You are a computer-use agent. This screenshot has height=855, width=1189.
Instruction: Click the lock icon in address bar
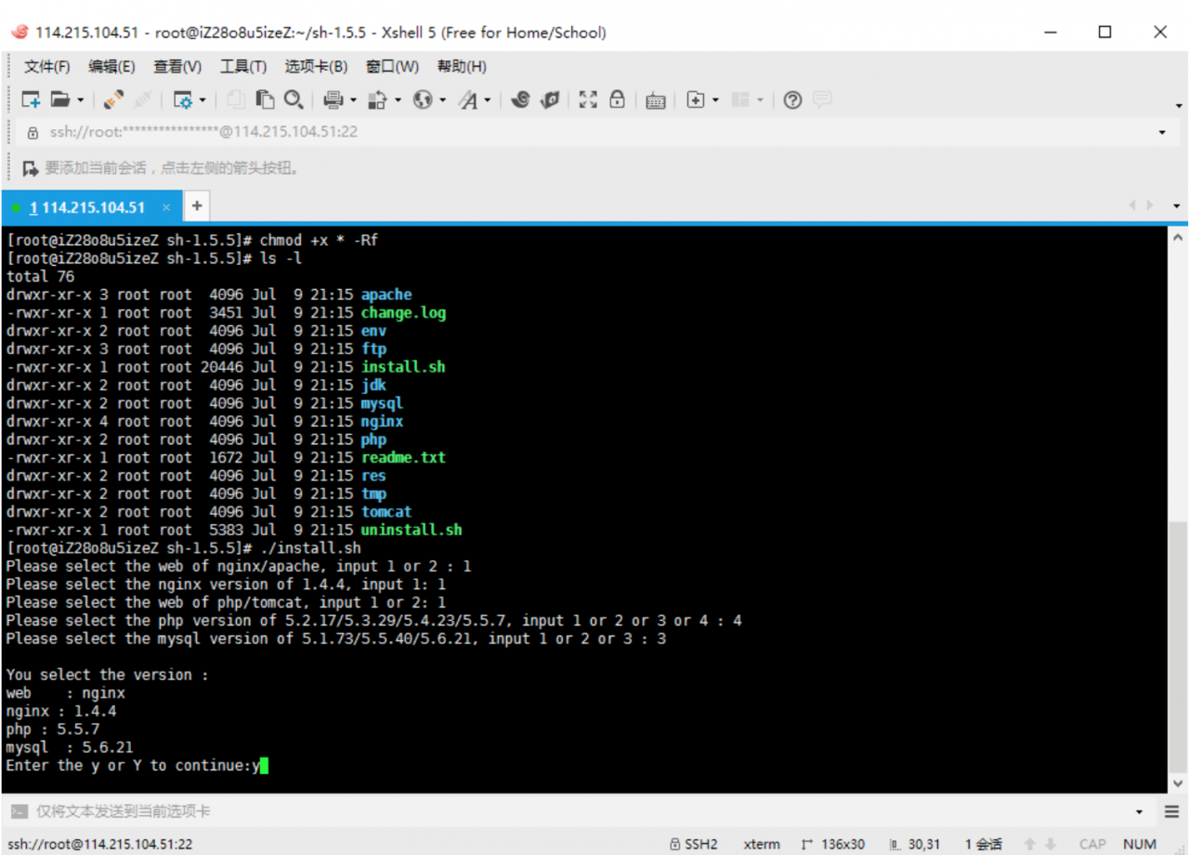tap(33, 132)
